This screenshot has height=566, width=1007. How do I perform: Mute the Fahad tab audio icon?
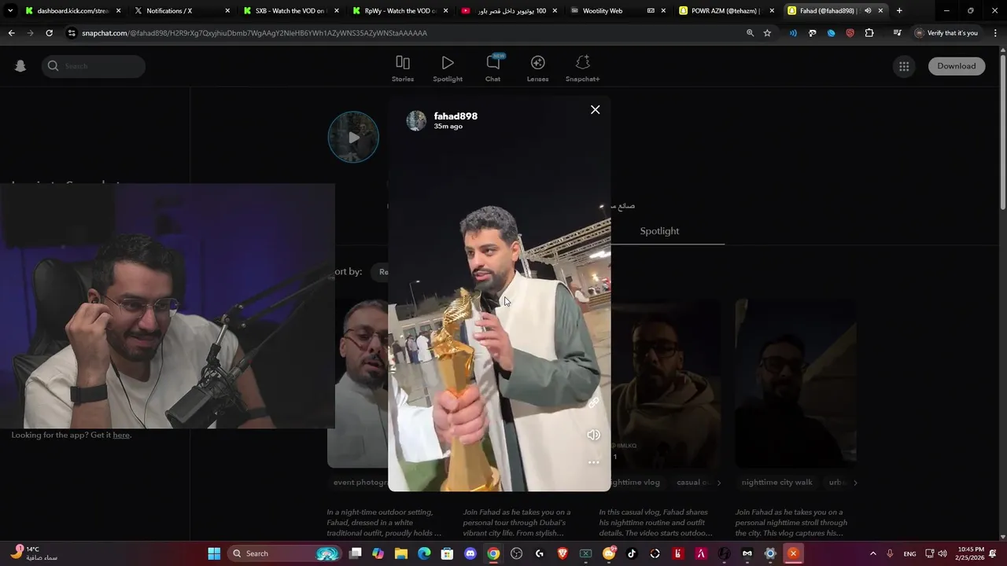click(x=868, y=11)
